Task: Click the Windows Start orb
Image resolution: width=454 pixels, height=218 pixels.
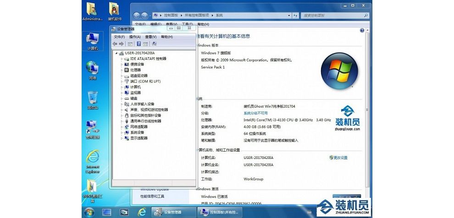Action: click(x=89, y=212)
